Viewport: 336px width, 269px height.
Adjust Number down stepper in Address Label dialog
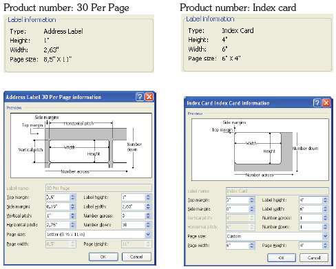click(x=148, y=225)
